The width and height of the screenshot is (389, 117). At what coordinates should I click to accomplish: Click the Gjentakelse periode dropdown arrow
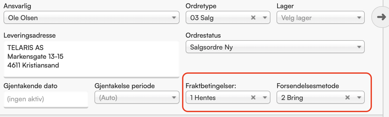click(x=174, y=98)
